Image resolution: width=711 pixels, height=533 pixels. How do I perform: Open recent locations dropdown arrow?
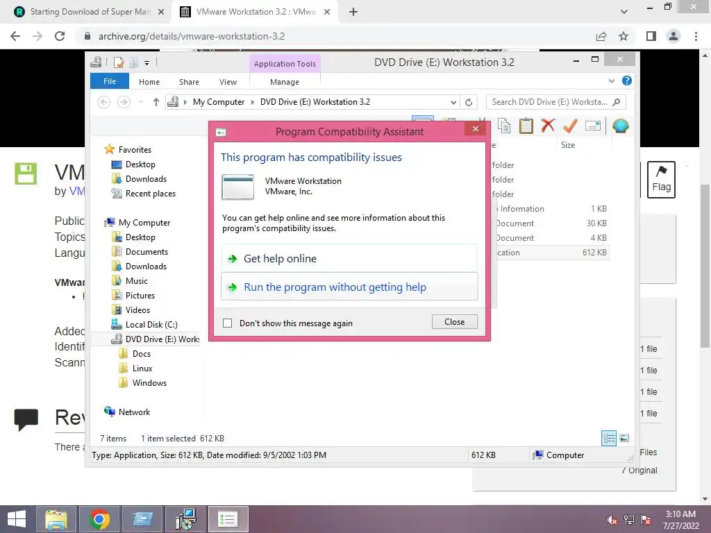pyautogui.click(x=140, y=103)
